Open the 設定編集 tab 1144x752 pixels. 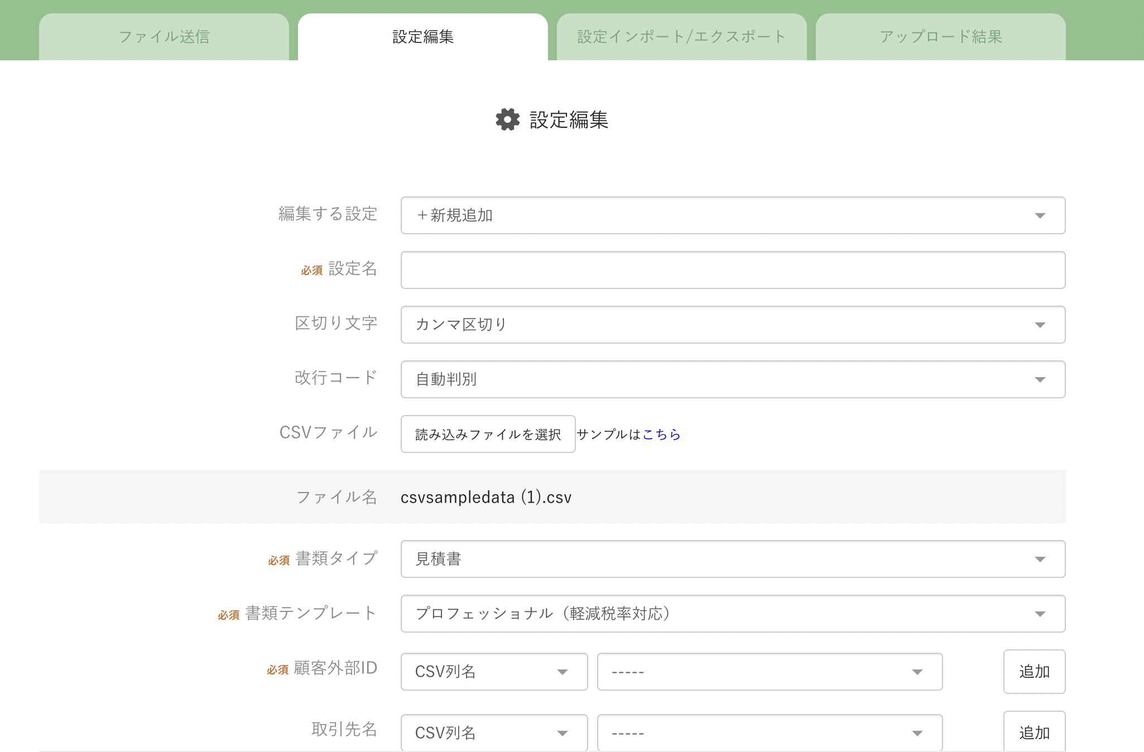(423, 37)
